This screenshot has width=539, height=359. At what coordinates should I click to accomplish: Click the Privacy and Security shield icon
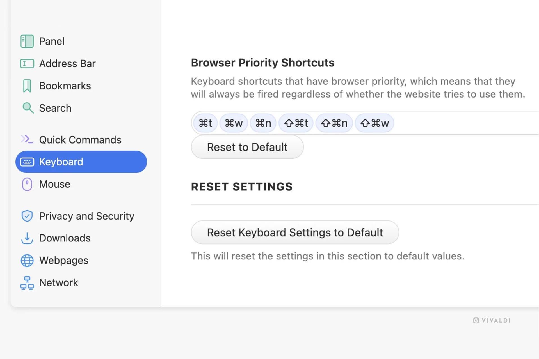pos(27,216)
